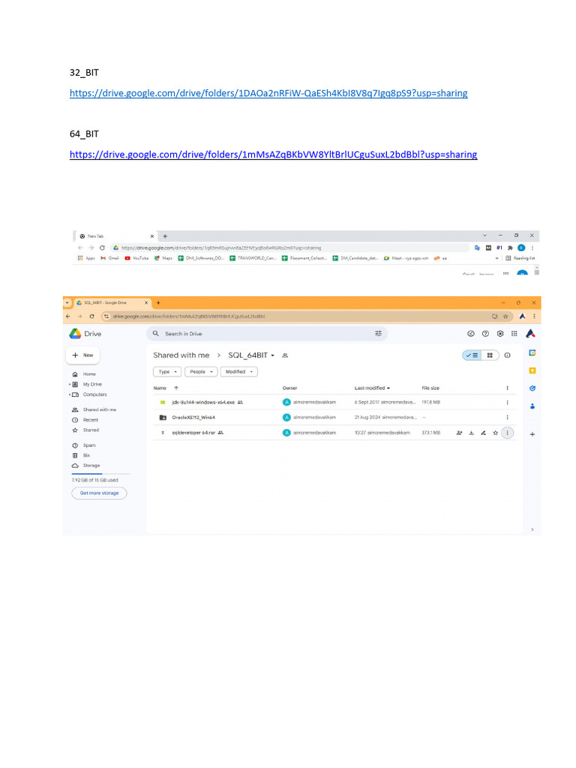
Task: Reload the Drive browser page
Action: click(91, 316)
